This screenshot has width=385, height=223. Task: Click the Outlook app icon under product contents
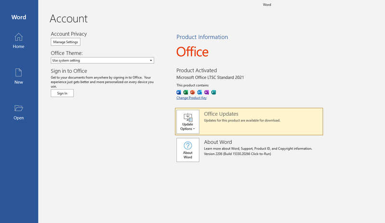click(x=200, y=92)
